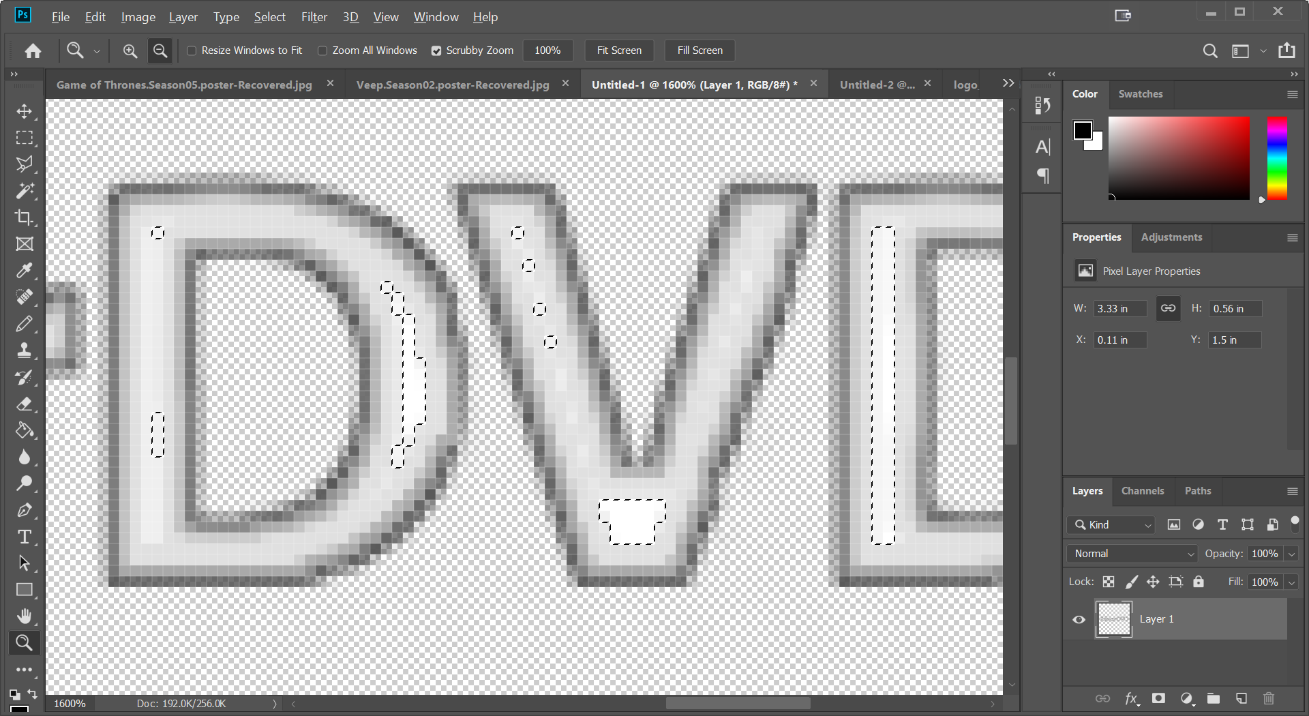The image size is (1309, 716).
Task: Select the Rectangular Marquee tool
Action: (x=25, y=138)
